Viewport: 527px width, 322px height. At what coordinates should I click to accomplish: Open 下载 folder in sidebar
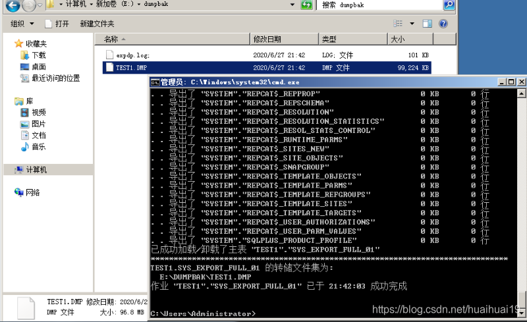click(x=33, y=55)
